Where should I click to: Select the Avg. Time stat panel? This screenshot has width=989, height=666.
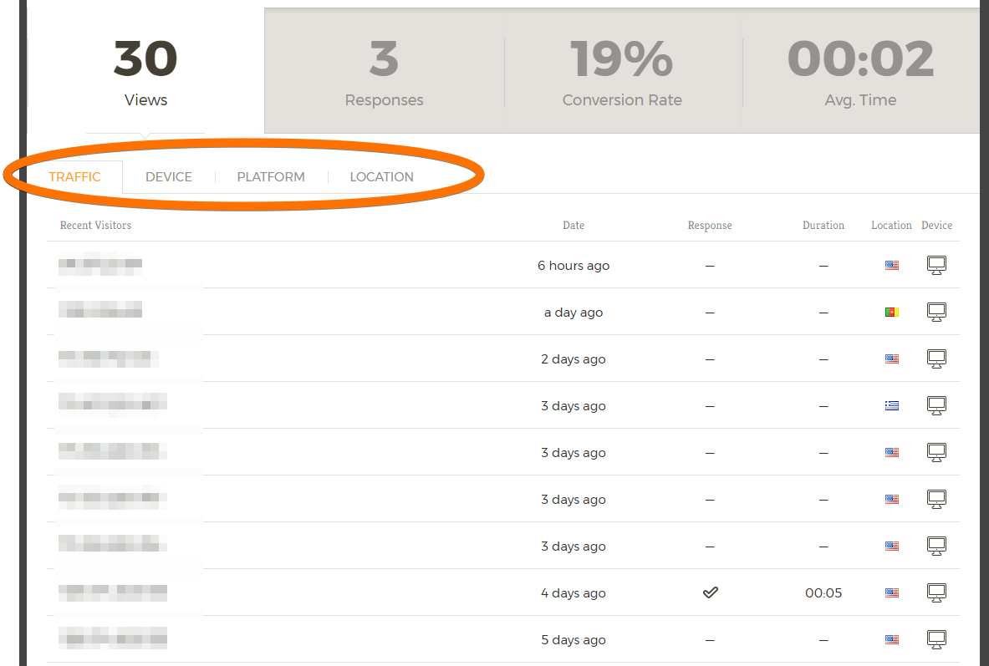coord(860,73)
